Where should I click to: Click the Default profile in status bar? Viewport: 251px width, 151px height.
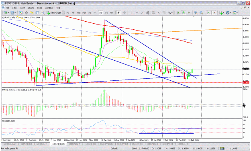tap(114, 149)
